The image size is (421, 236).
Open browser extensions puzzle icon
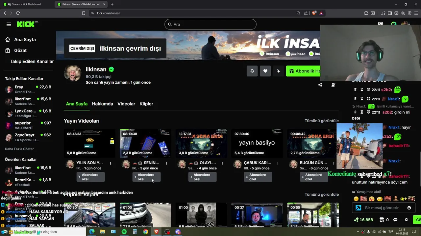[x=366, y=13]
